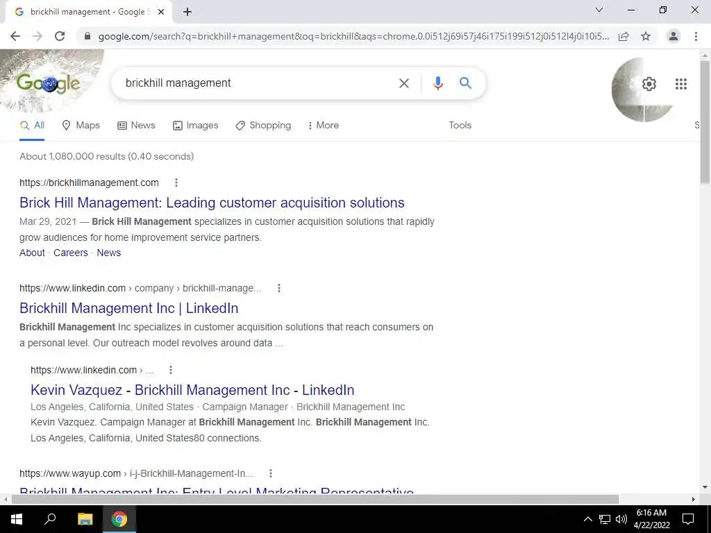711x533 pixels.
Task: Clear the search box with the X
Action: click(x=403, y=83)
